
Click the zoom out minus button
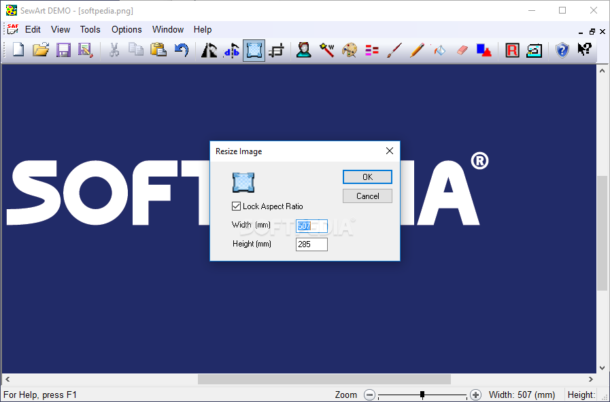click(x=369, y=395)
